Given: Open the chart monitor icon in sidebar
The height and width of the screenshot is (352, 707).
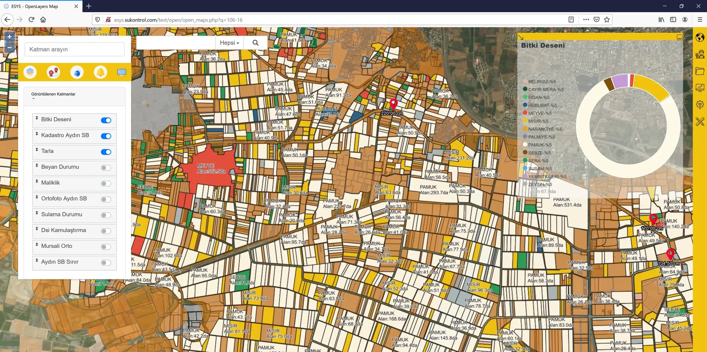Looking at the screenshot, I should 700,88.
